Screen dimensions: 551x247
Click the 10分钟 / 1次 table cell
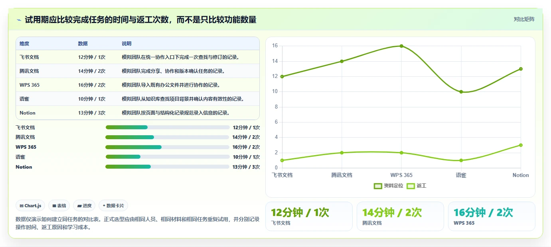(92, 99)
